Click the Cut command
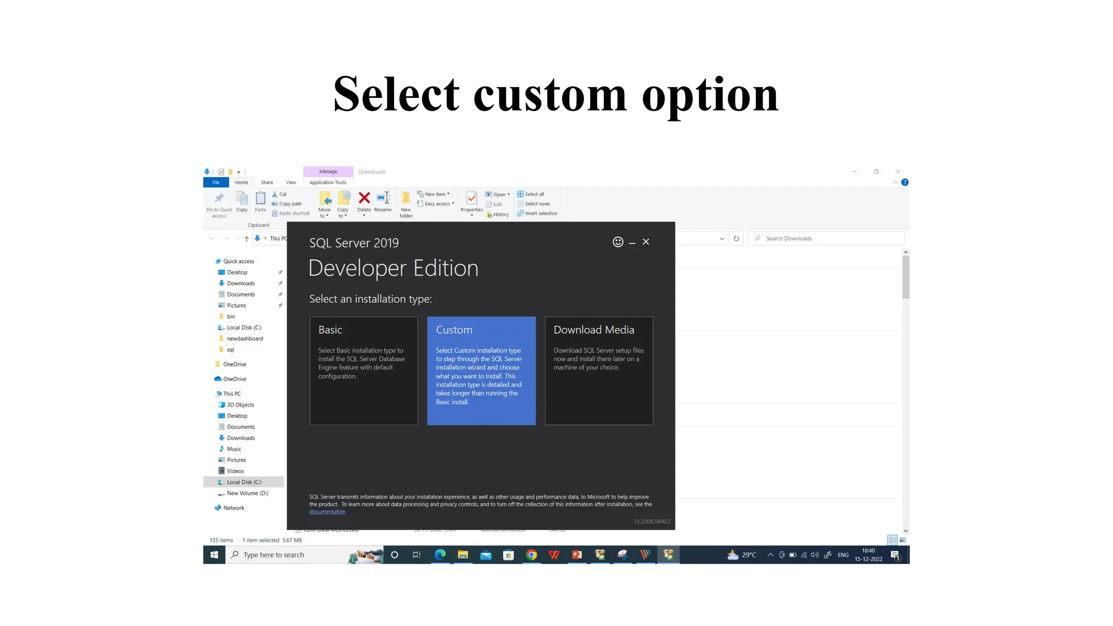 tap(279, 194)
